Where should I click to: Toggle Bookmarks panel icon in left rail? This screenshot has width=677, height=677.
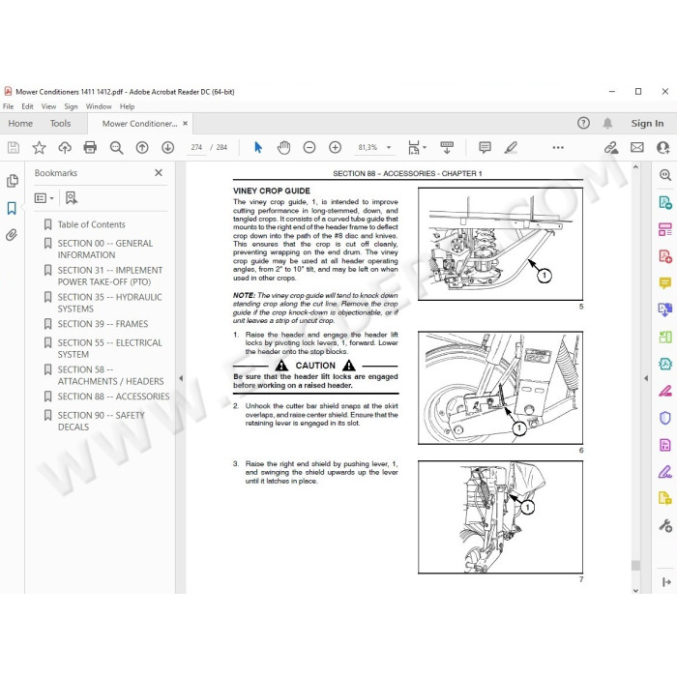(x=12, y=208)
